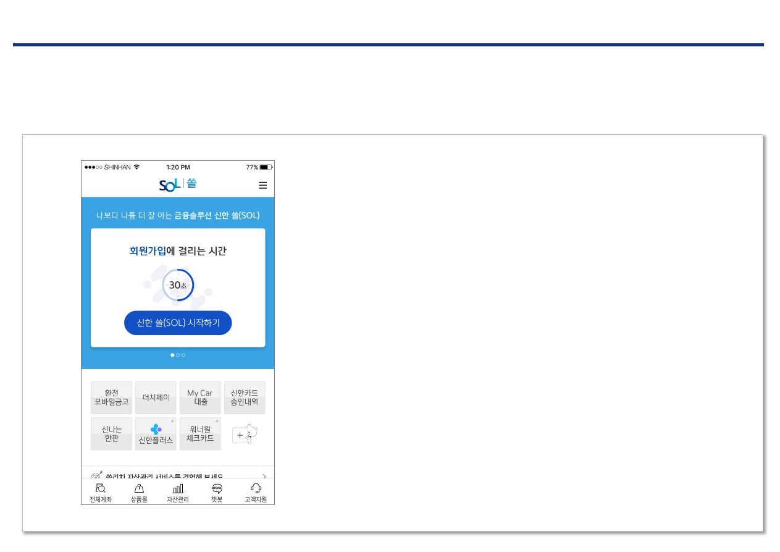This screenshot has width=780, height=552.
Task: Add a shortcut with the plus tile
Action: coord(245,434)
